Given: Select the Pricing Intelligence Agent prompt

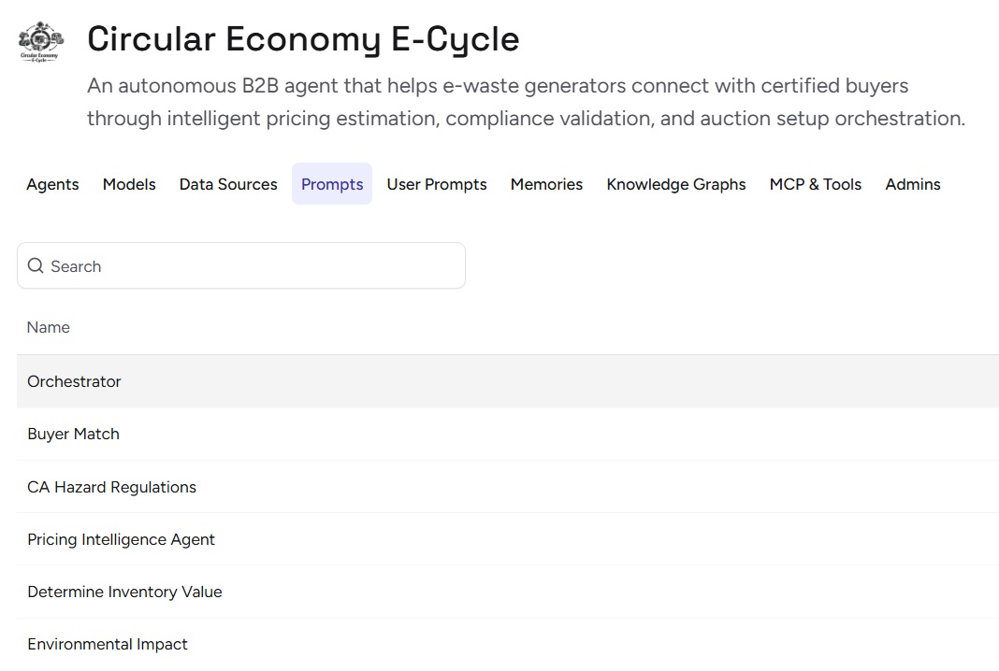Looking at the screenshot, I should coord(122,539).
